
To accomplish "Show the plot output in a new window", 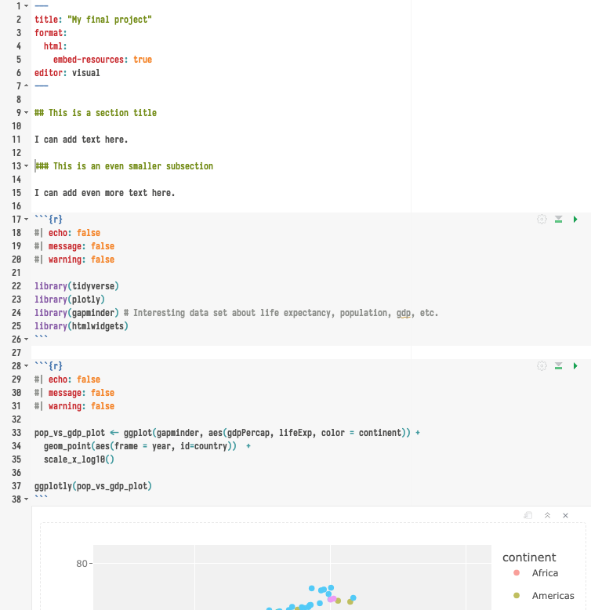I will click(528, 515).
